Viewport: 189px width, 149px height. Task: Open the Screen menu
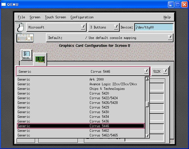click(35, 17)
